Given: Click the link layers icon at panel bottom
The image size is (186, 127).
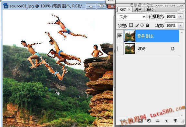Looking at the screenshot, I should coord(122,121).
